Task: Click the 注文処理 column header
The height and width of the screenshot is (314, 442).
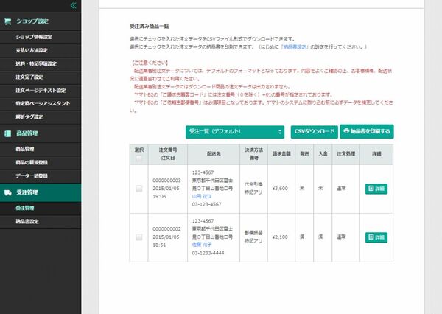Action: (x=346, y=154)
